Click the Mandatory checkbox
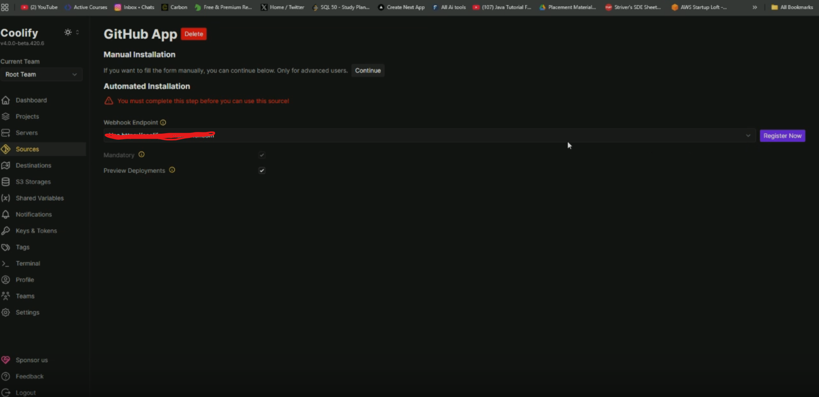Viewport: 819px width, 397px height. [262, 155]
